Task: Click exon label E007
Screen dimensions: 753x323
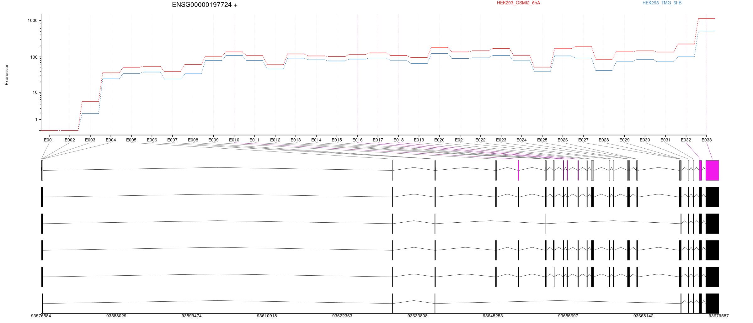Action: [x=172, y=140]
